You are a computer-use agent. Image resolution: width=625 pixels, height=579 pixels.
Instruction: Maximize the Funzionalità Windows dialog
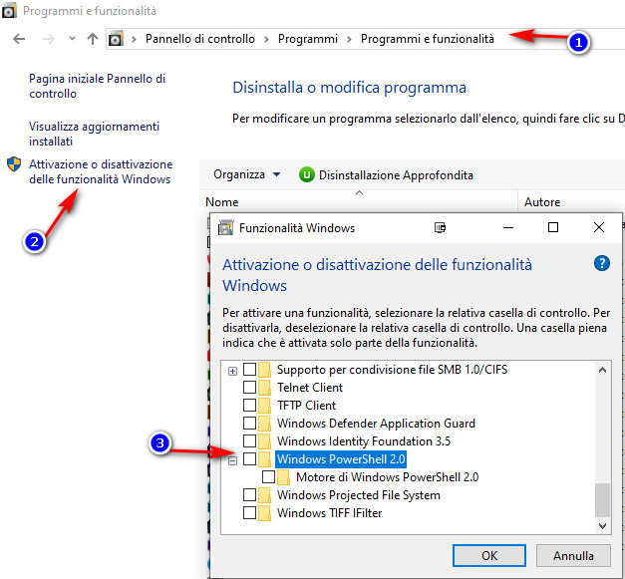pos(553,227)
